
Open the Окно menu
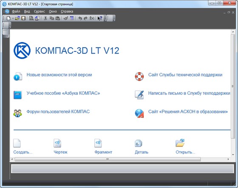(53, 11)
